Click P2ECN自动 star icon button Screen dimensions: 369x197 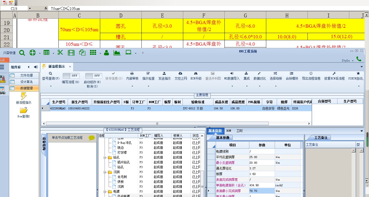(x=356, y=76)
